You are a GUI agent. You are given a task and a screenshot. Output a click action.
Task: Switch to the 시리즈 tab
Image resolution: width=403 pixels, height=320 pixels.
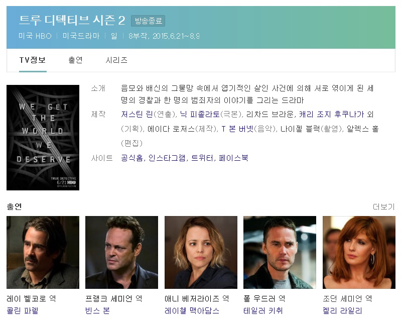tap(116, 60)
